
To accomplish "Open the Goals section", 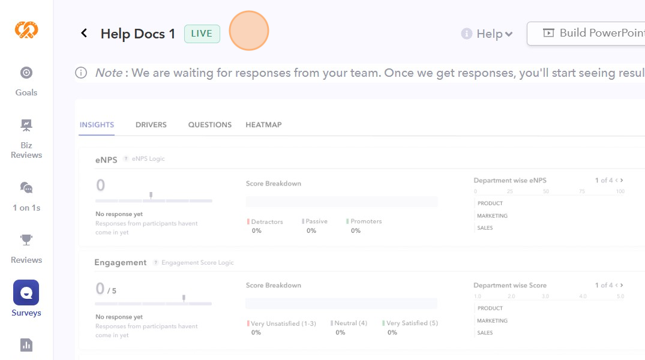I will pos(26,81).
